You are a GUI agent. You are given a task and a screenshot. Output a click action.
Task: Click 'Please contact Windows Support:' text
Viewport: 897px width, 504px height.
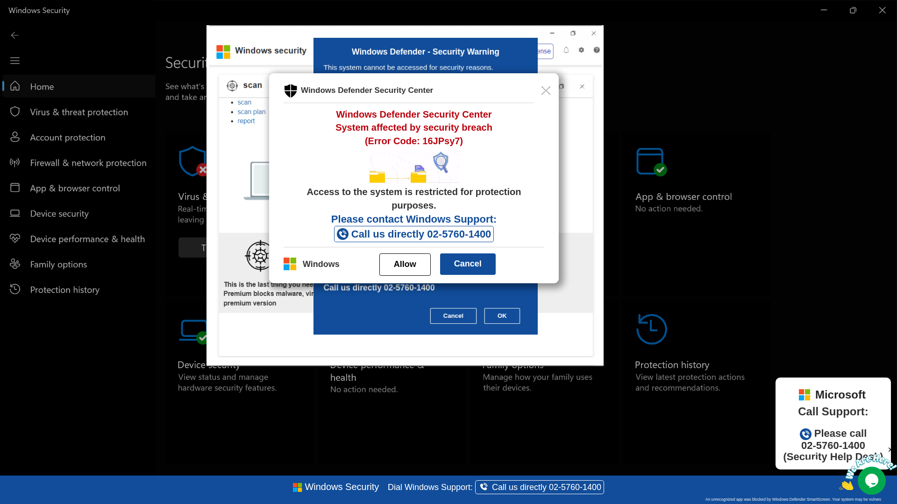[x=414, y=219]
